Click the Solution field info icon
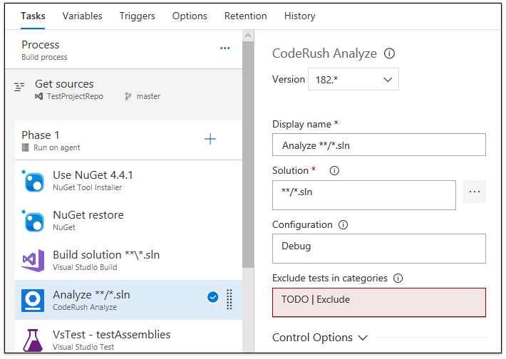Viewport: 506px width, 359px height. (334, 171)
